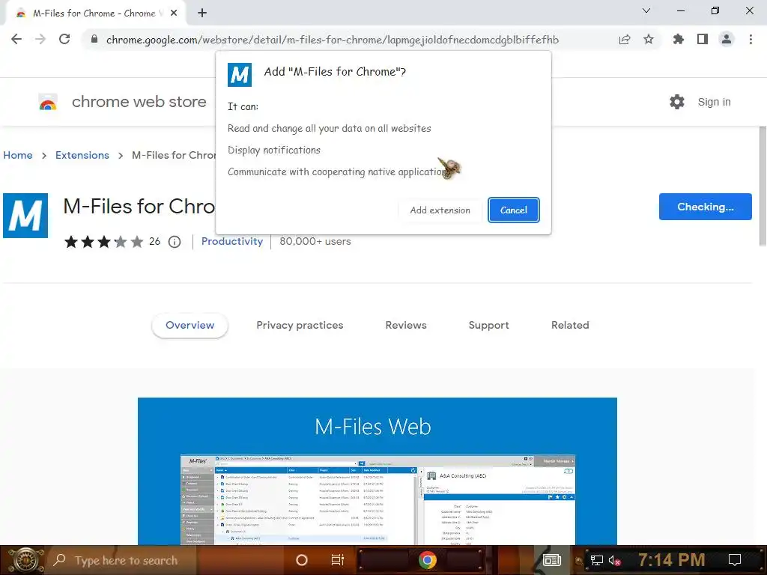This screenshot has width=767, height=575.
Task: Open the Windows Start button
Action: tap(25, 560)
